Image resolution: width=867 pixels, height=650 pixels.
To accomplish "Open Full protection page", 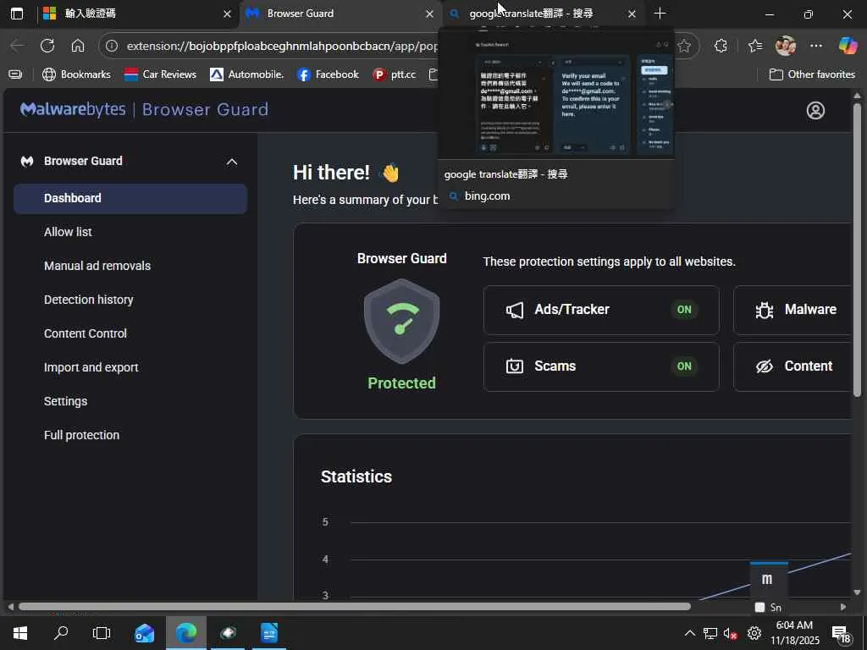I will [81, 435].
